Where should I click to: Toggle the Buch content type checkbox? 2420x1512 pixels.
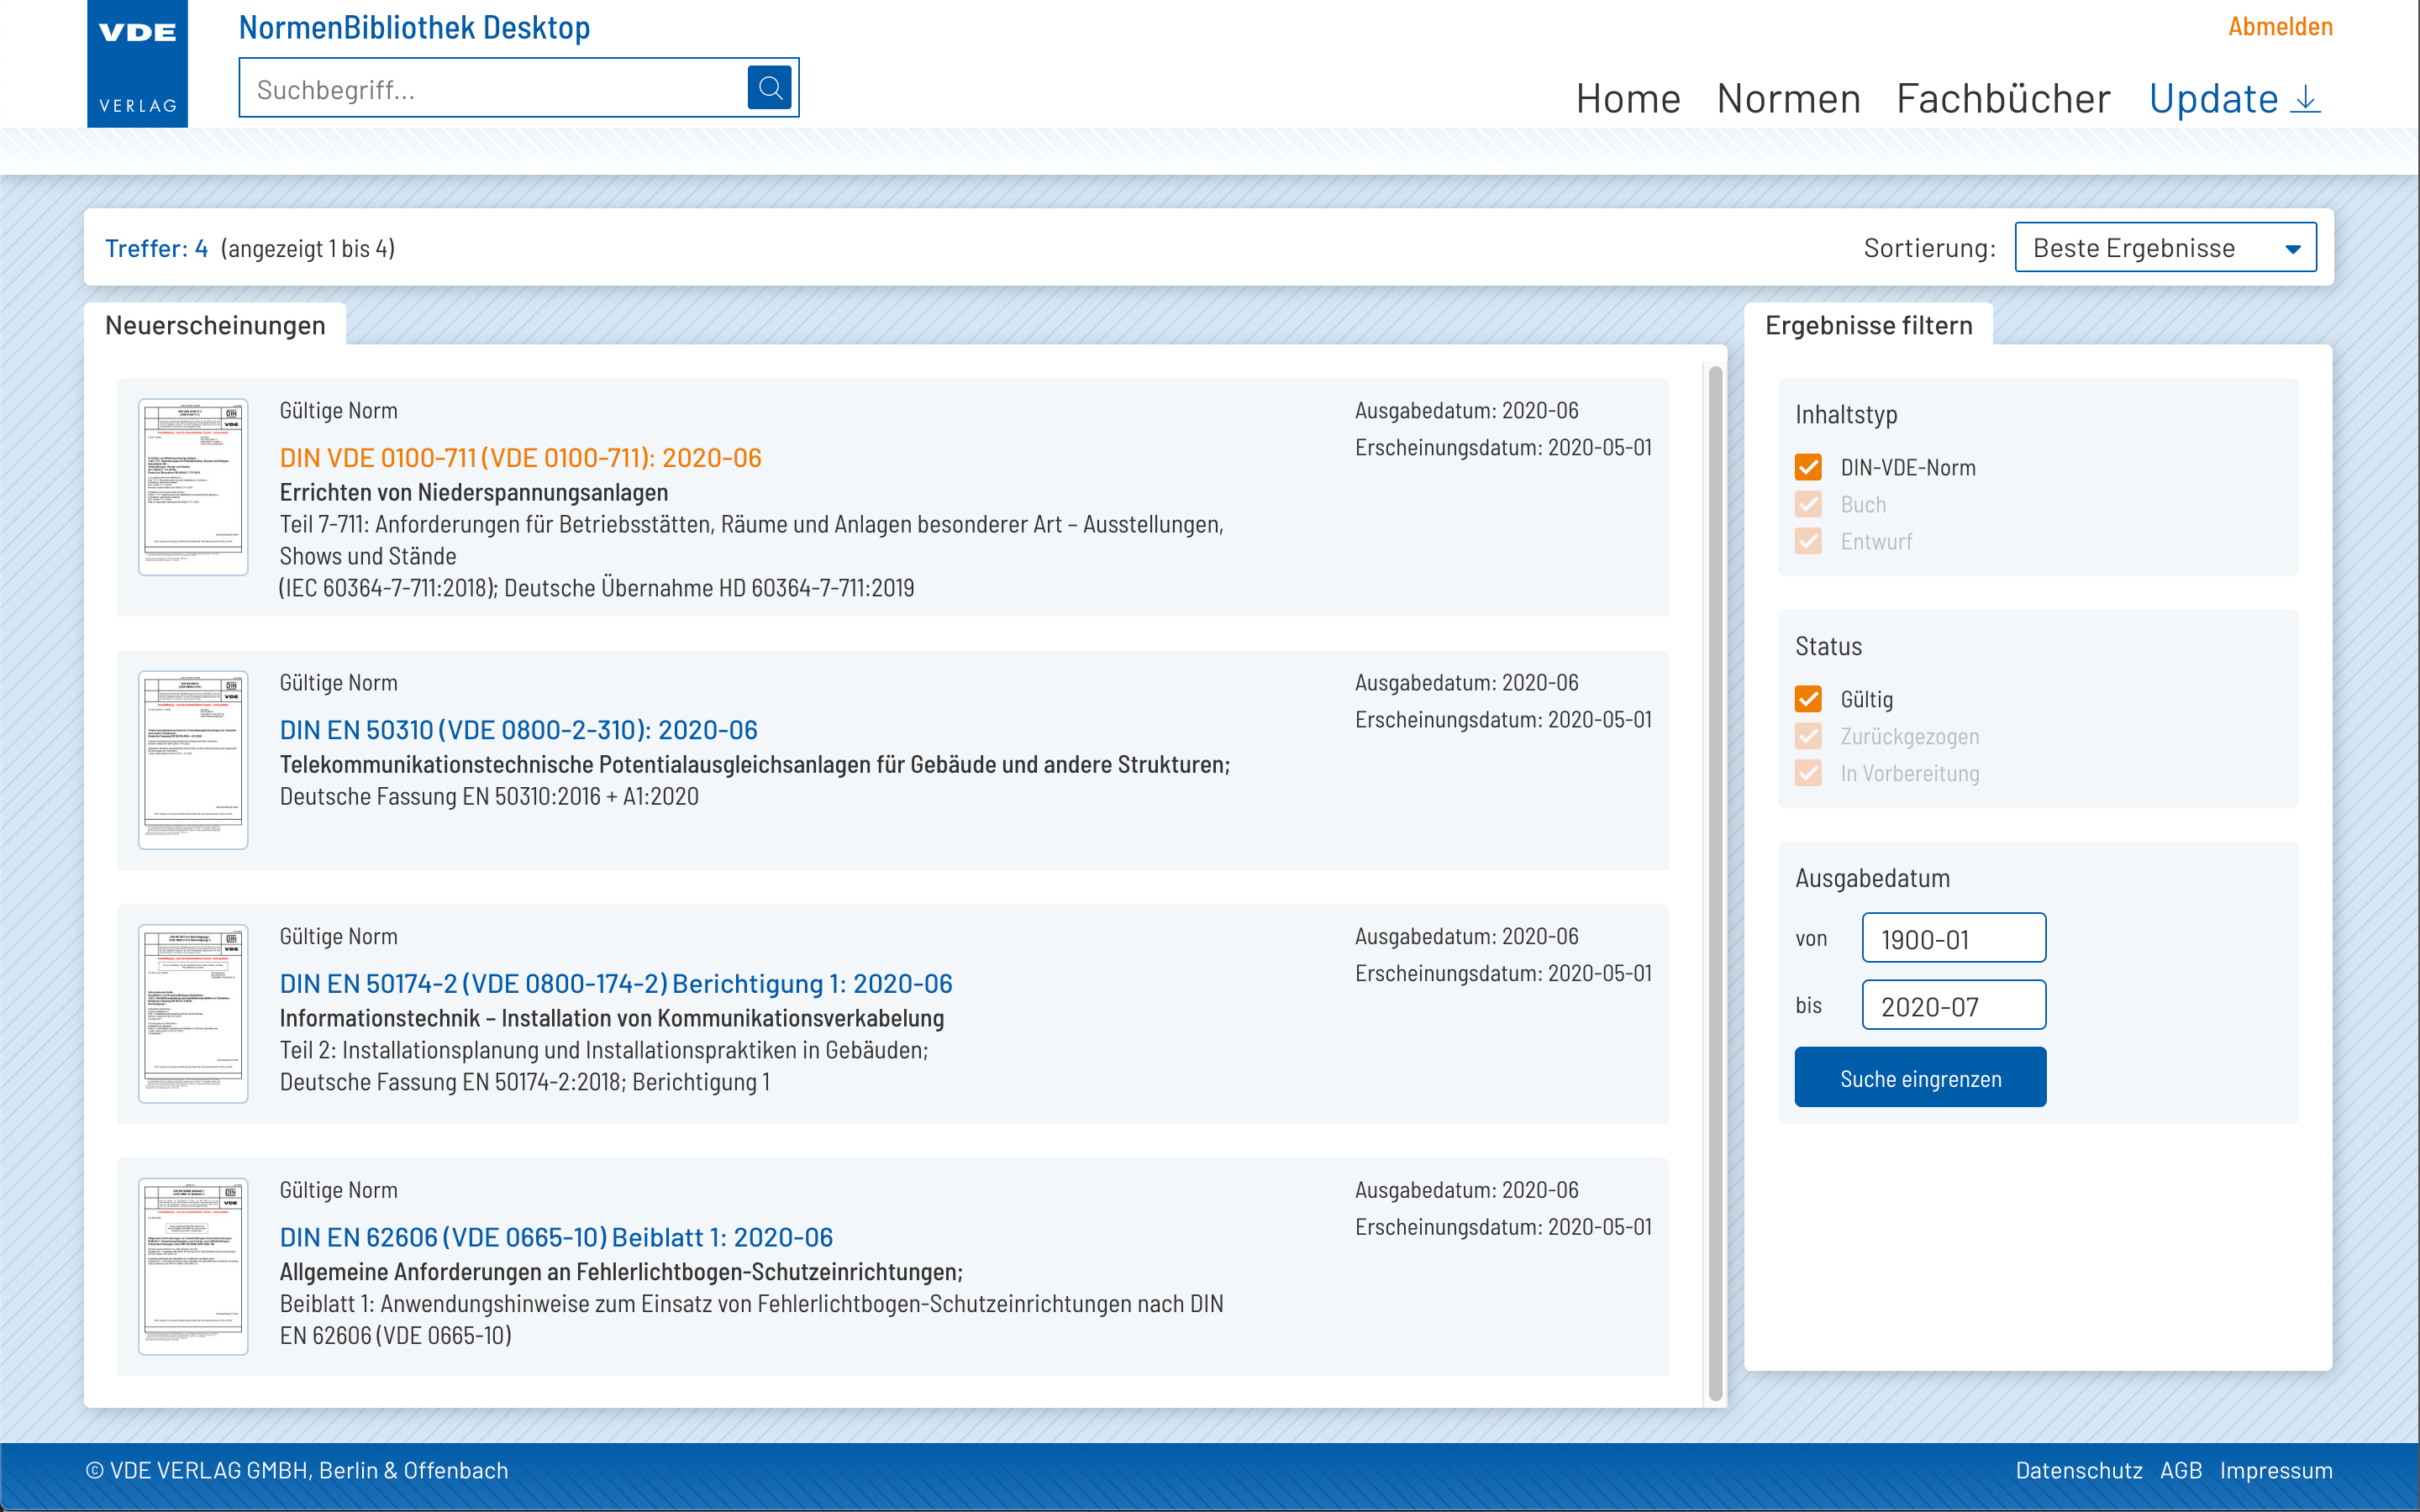click(1808, 504)
